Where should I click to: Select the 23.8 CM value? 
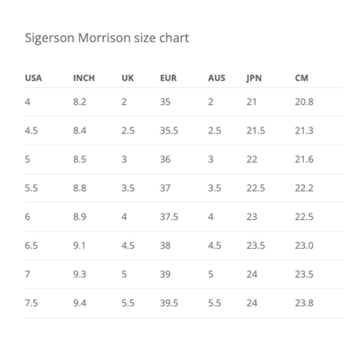click(304, 303)
